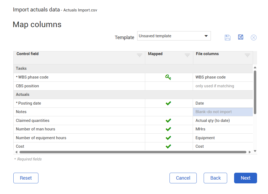Click the green checkmark for Posting date
Viewport: 268px width, 194px height.
(x=168, y=103)
